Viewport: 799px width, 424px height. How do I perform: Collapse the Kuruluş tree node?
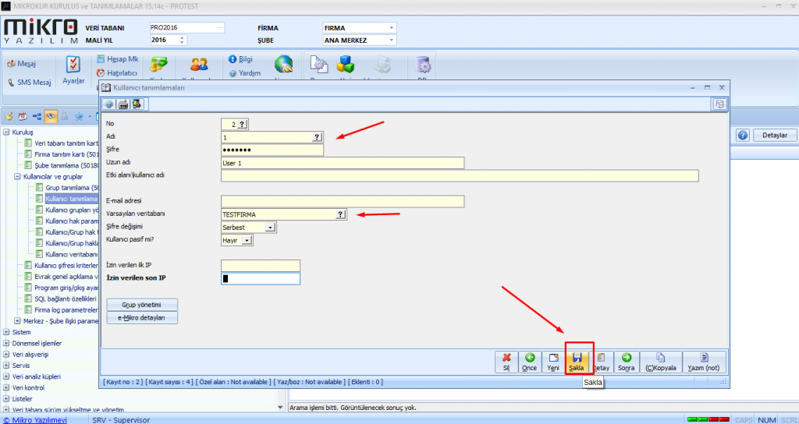(6, 132)
